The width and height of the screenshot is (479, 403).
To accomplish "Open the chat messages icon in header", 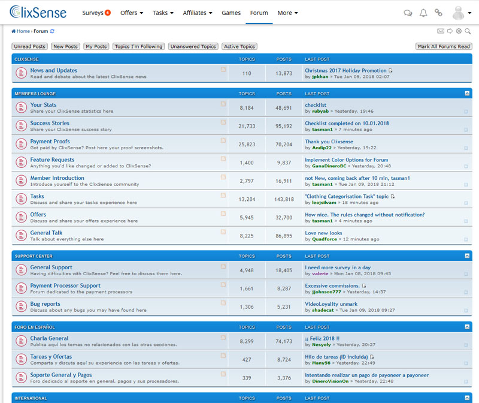I will pyautogui.click(x=408, y=13).
